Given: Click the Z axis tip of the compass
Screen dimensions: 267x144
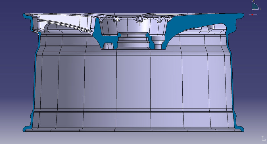Looking at the screenshot, I should 252,2.
